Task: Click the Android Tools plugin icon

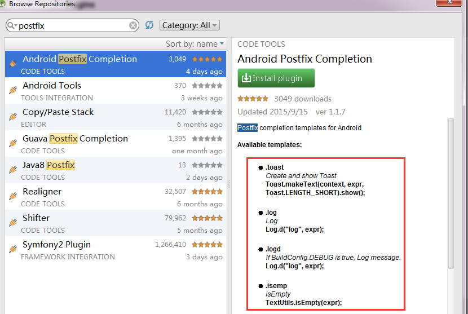Action: pyautogui.click(x=13, y=90)
